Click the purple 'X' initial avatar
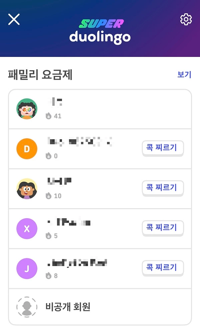The height and width of the screenshot is (333, 200). pos(27,228)
